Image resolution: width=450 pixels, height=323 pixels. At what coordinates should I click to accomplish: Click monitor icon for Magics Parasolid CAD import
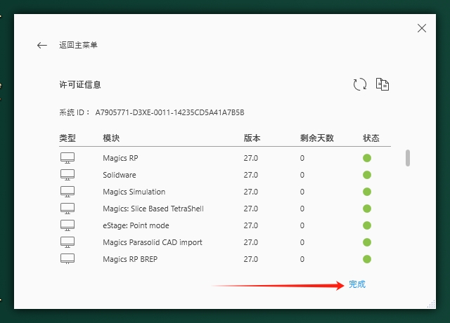(x=67, y=242)
